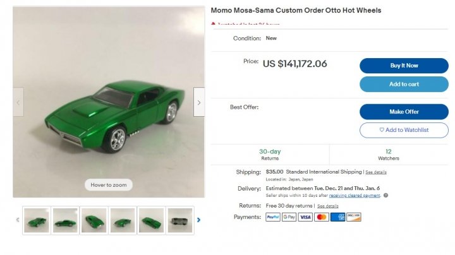
Task: Show the next main listing photo
Action: point(199,102)
